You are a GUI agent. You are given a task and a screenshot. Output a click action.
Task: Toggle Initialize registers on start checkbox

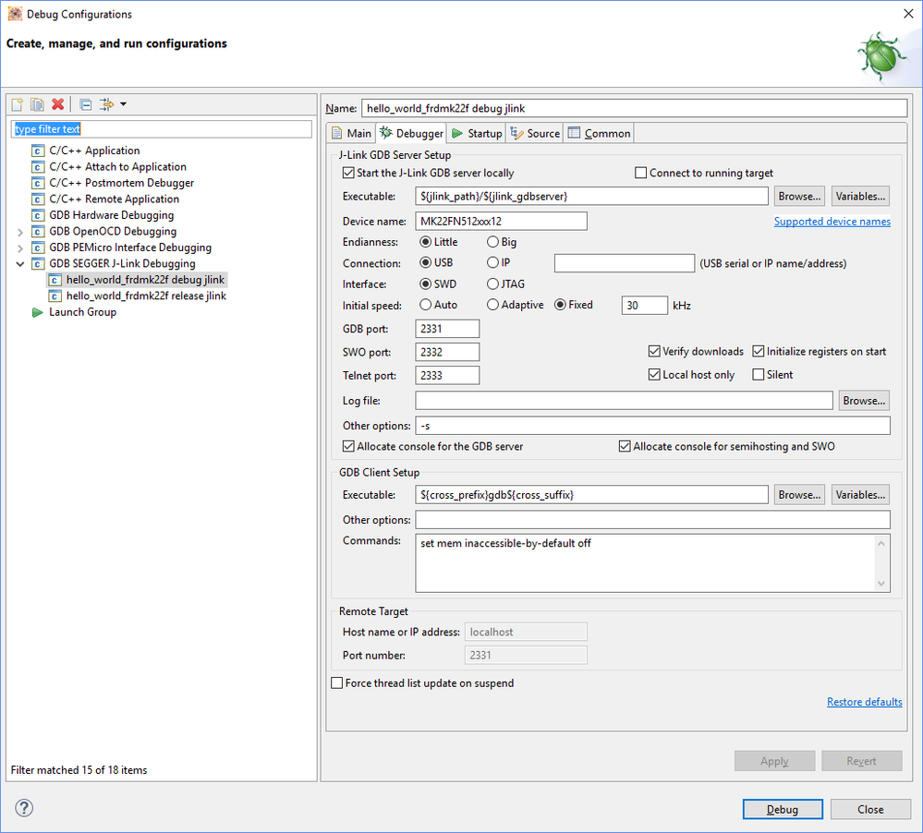pyautogui.click(x=759, y=351)
